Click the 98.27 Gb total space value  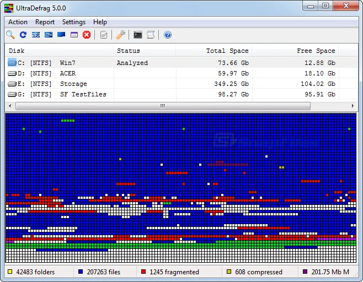[x=233, y=94]
